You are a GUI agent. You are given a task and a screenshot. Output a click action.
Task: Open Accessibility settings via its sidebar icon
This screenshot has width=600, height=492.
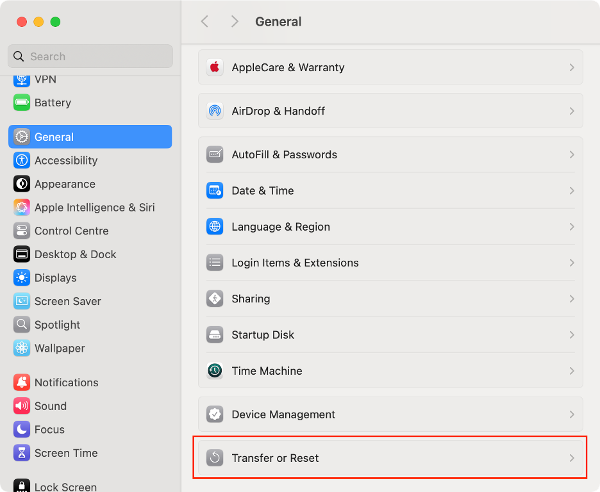[21, 160]
